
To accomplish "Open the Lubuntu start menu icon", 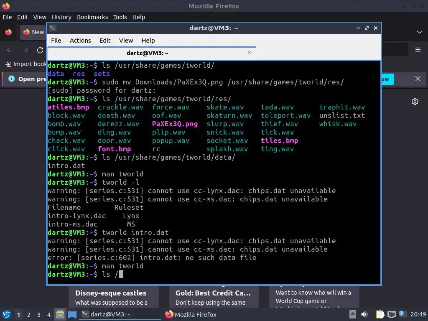I will 7,314.
